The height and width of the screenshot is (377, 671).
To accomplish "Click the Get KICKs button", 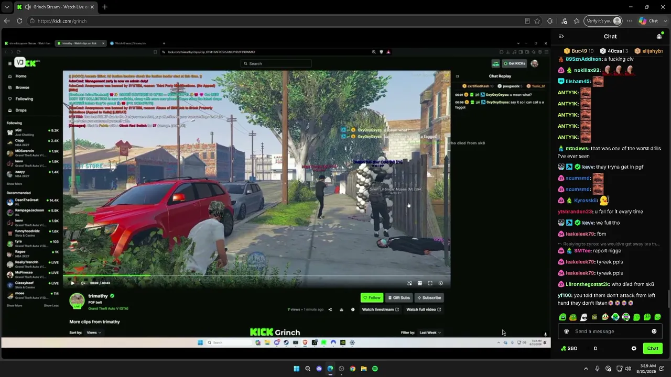I will click(514, 63).
